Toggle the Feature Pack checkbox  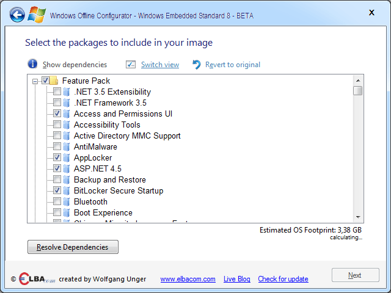tap(45, 81)
